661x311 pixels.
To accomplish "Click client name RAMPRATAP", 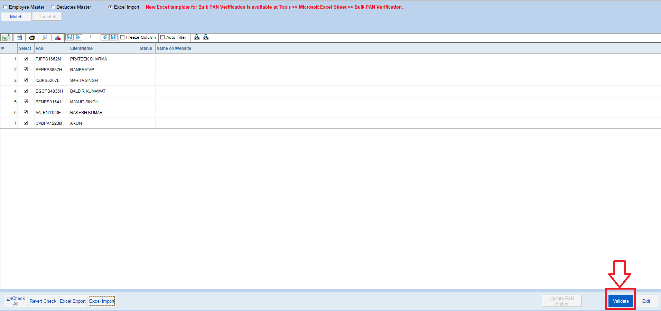I will pos(82,70).
